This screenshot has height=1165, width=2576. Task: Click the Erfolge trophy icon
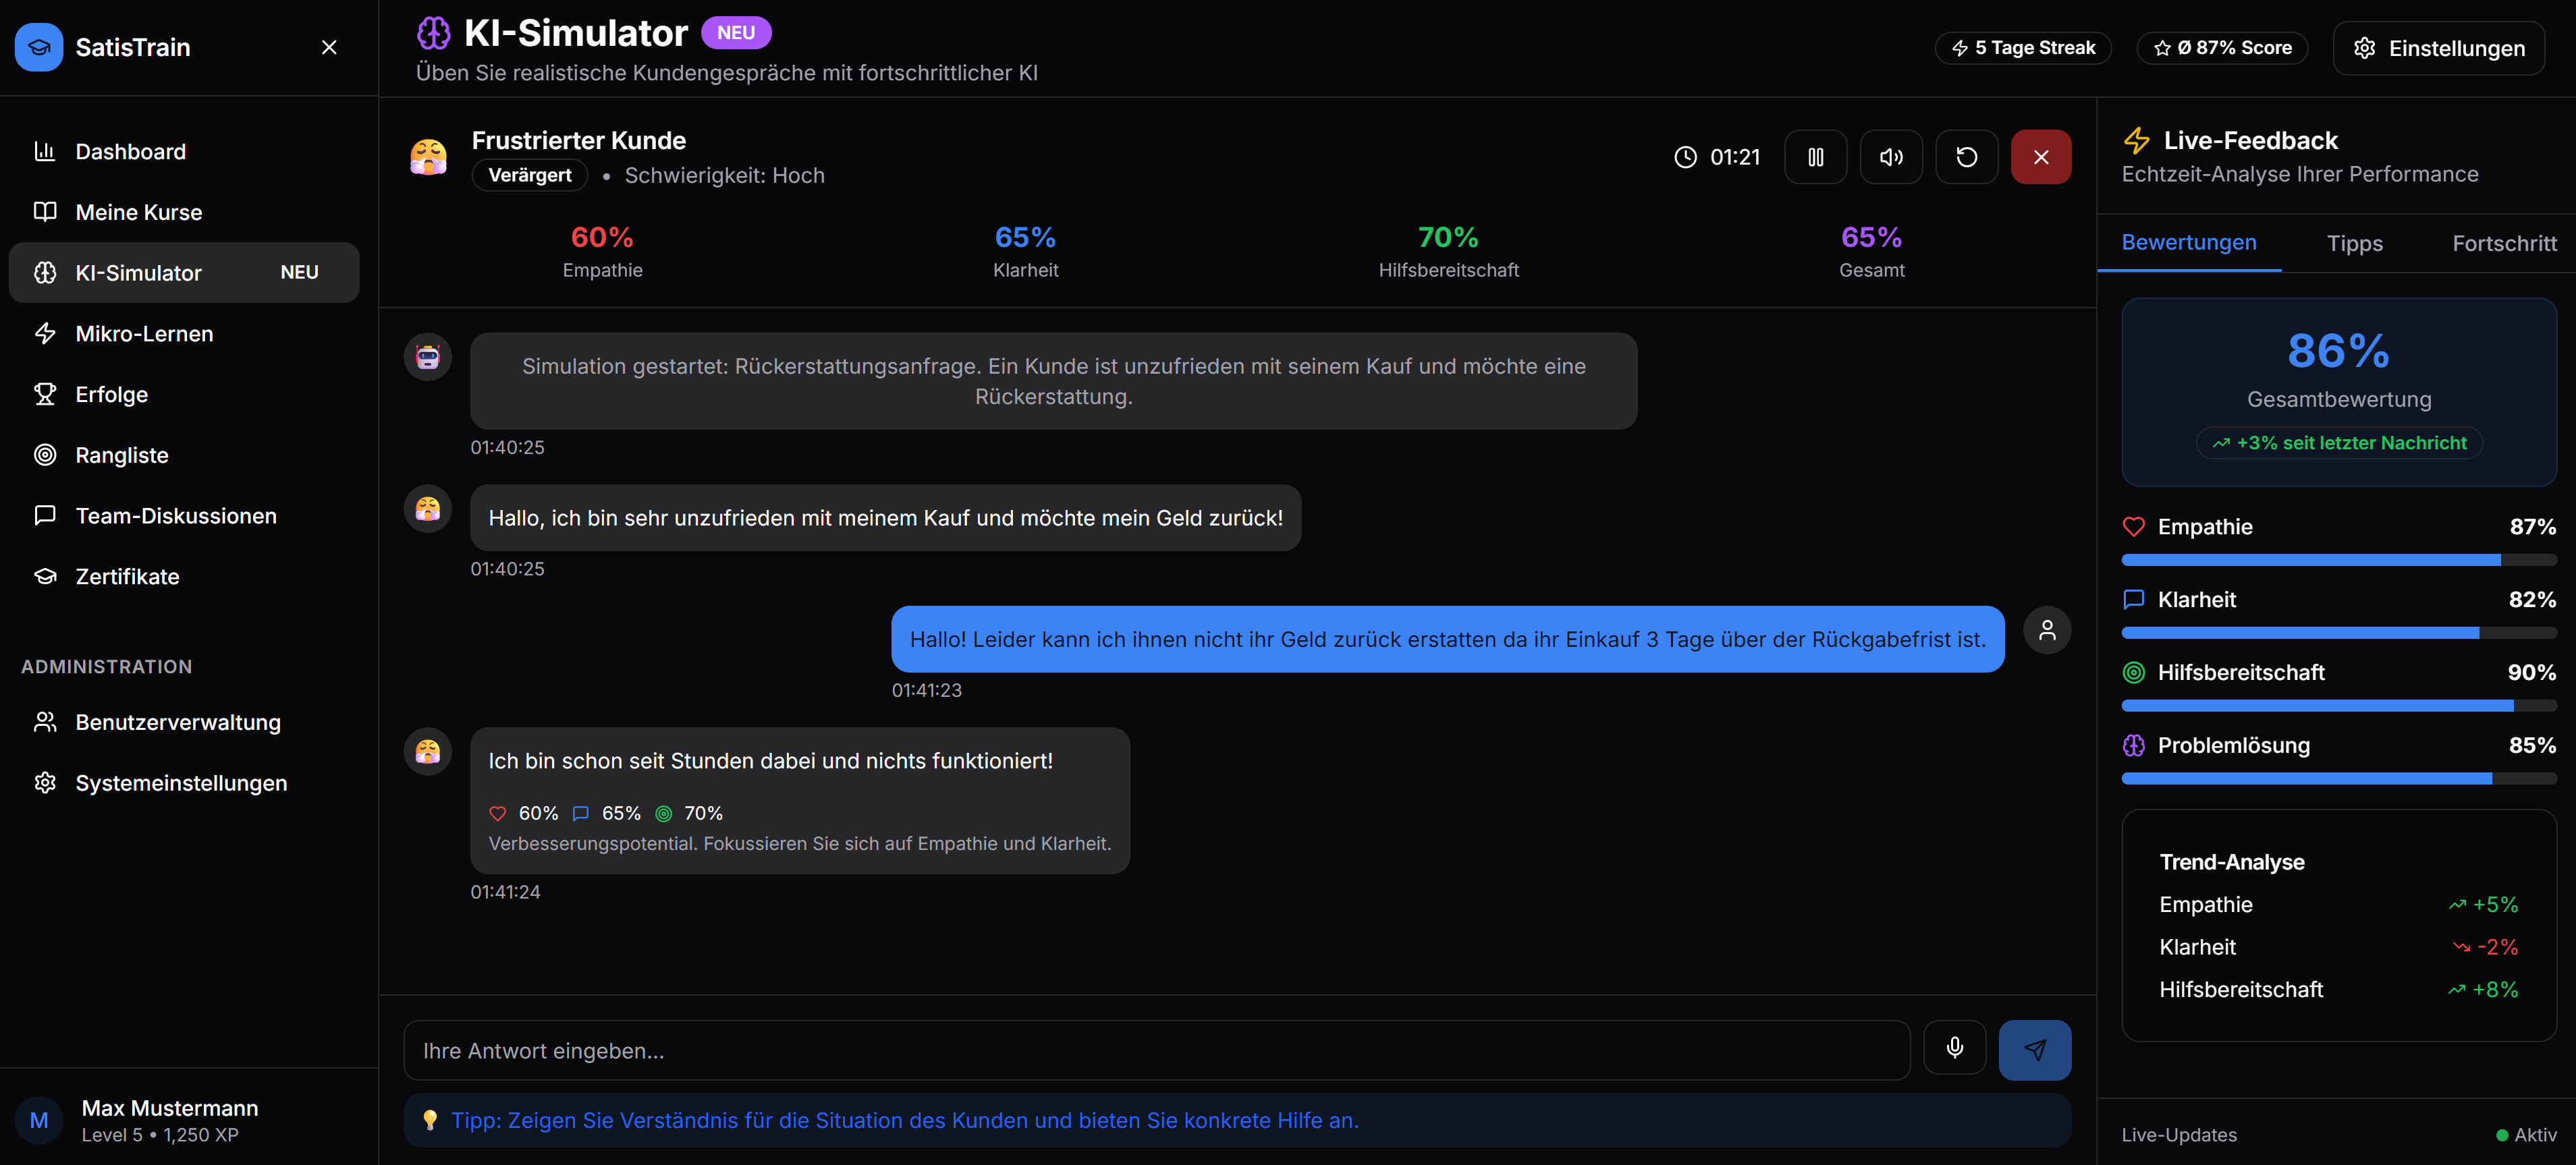(x=45, y=394)
